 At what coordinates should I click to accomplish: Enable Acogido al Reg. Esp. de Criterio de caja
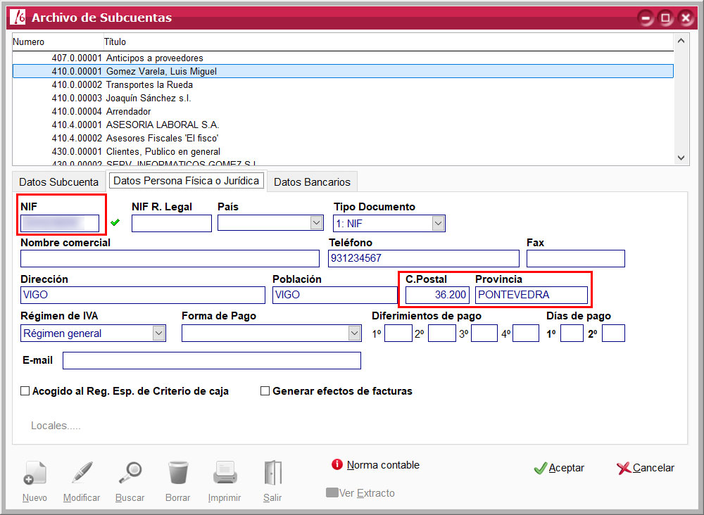(25, 390)
